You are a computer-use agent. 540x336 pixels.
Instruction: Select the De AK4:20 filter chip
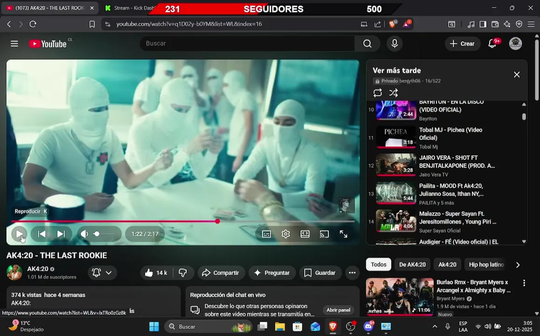[412, 265]
